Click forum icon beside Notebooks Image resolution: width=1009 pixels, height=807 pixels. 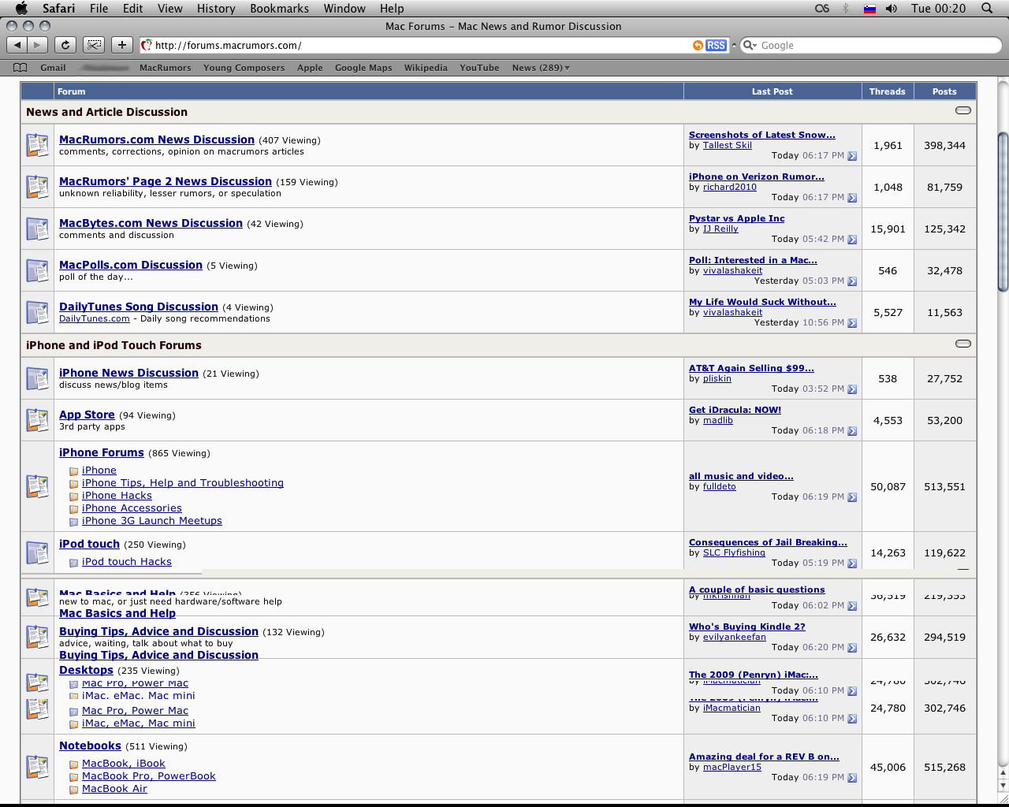coord(37,767)
